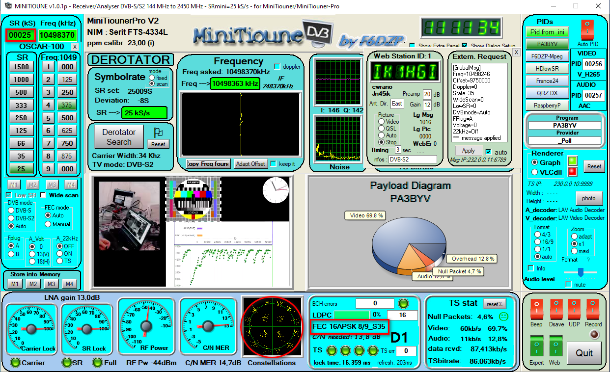Click the SR (kS) input field

(20, 35)
